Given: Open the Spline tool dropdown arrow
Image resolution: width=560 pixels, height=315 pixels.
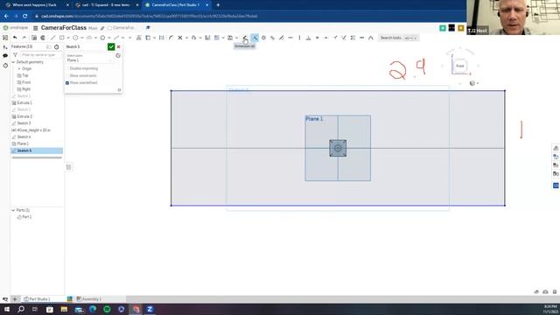Looking at the screenshot, I should (x=122, y=38).
